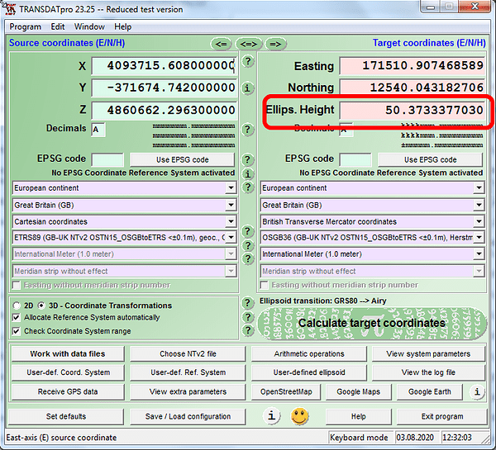Viewport: 496px width, 450px height.
Task: Open help icon beside EPSG code row
Action: [x=248, y=159]
